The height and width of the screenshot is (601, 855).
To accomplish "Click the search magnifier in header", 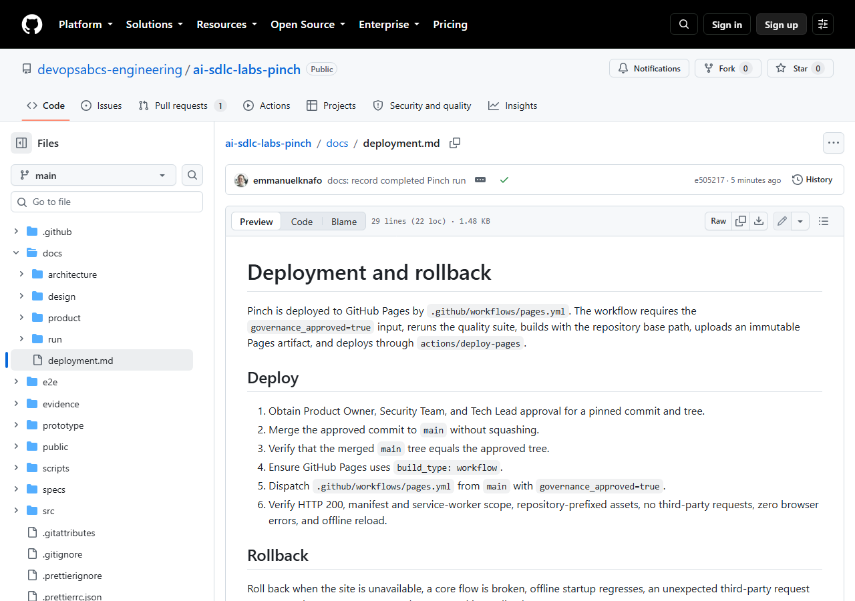I will [684, 24].
